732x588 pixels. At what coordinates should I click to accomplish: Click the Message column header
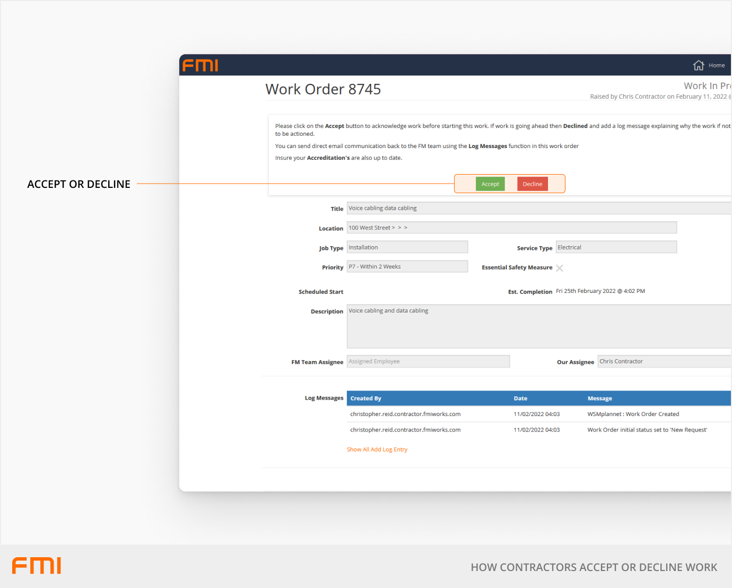[599, 399]
